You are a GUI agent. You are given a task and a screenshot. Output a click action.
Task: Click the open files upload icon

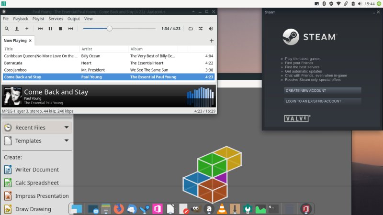pyautogui.click(x=17, y=29)
